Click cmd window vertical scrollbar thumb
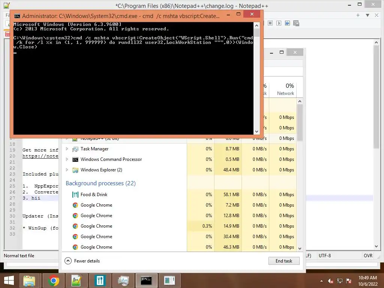384x288 pixels. coord(256,33)
